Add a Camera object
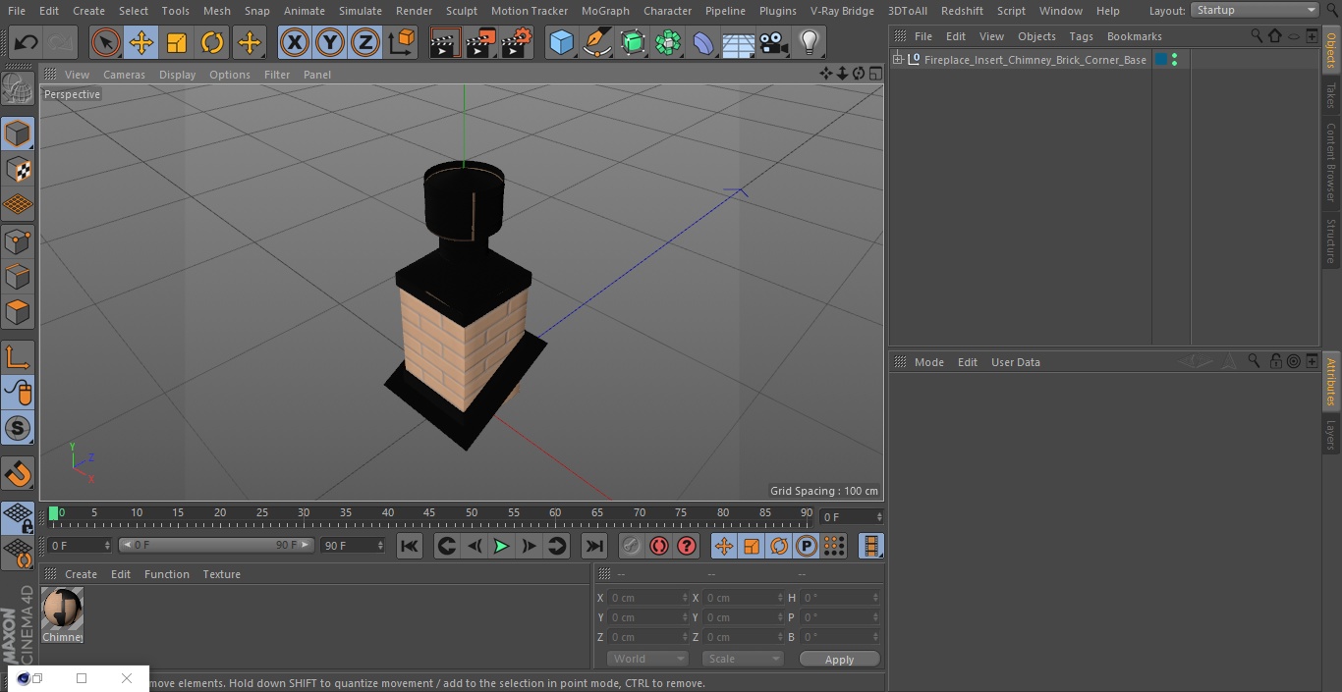Image resolution: width=1342 pixels, height=692 pixels. click(x=774, y=42)
